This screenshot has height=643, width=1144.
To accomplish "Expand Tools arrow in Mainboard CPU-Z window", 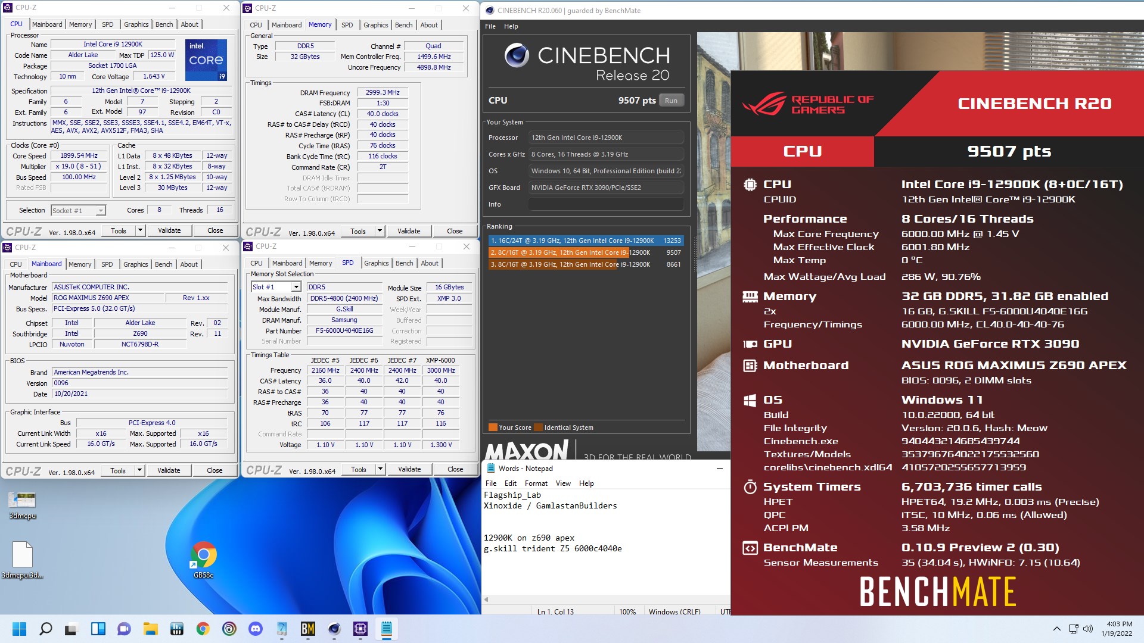I will click(139, 470).
